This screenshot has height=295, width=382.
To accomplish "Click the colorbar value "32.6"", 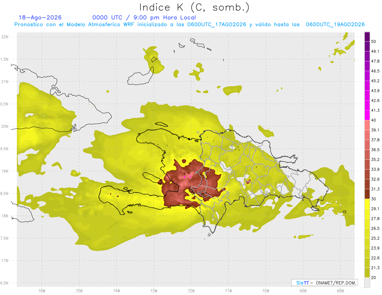I will point(375,179).
